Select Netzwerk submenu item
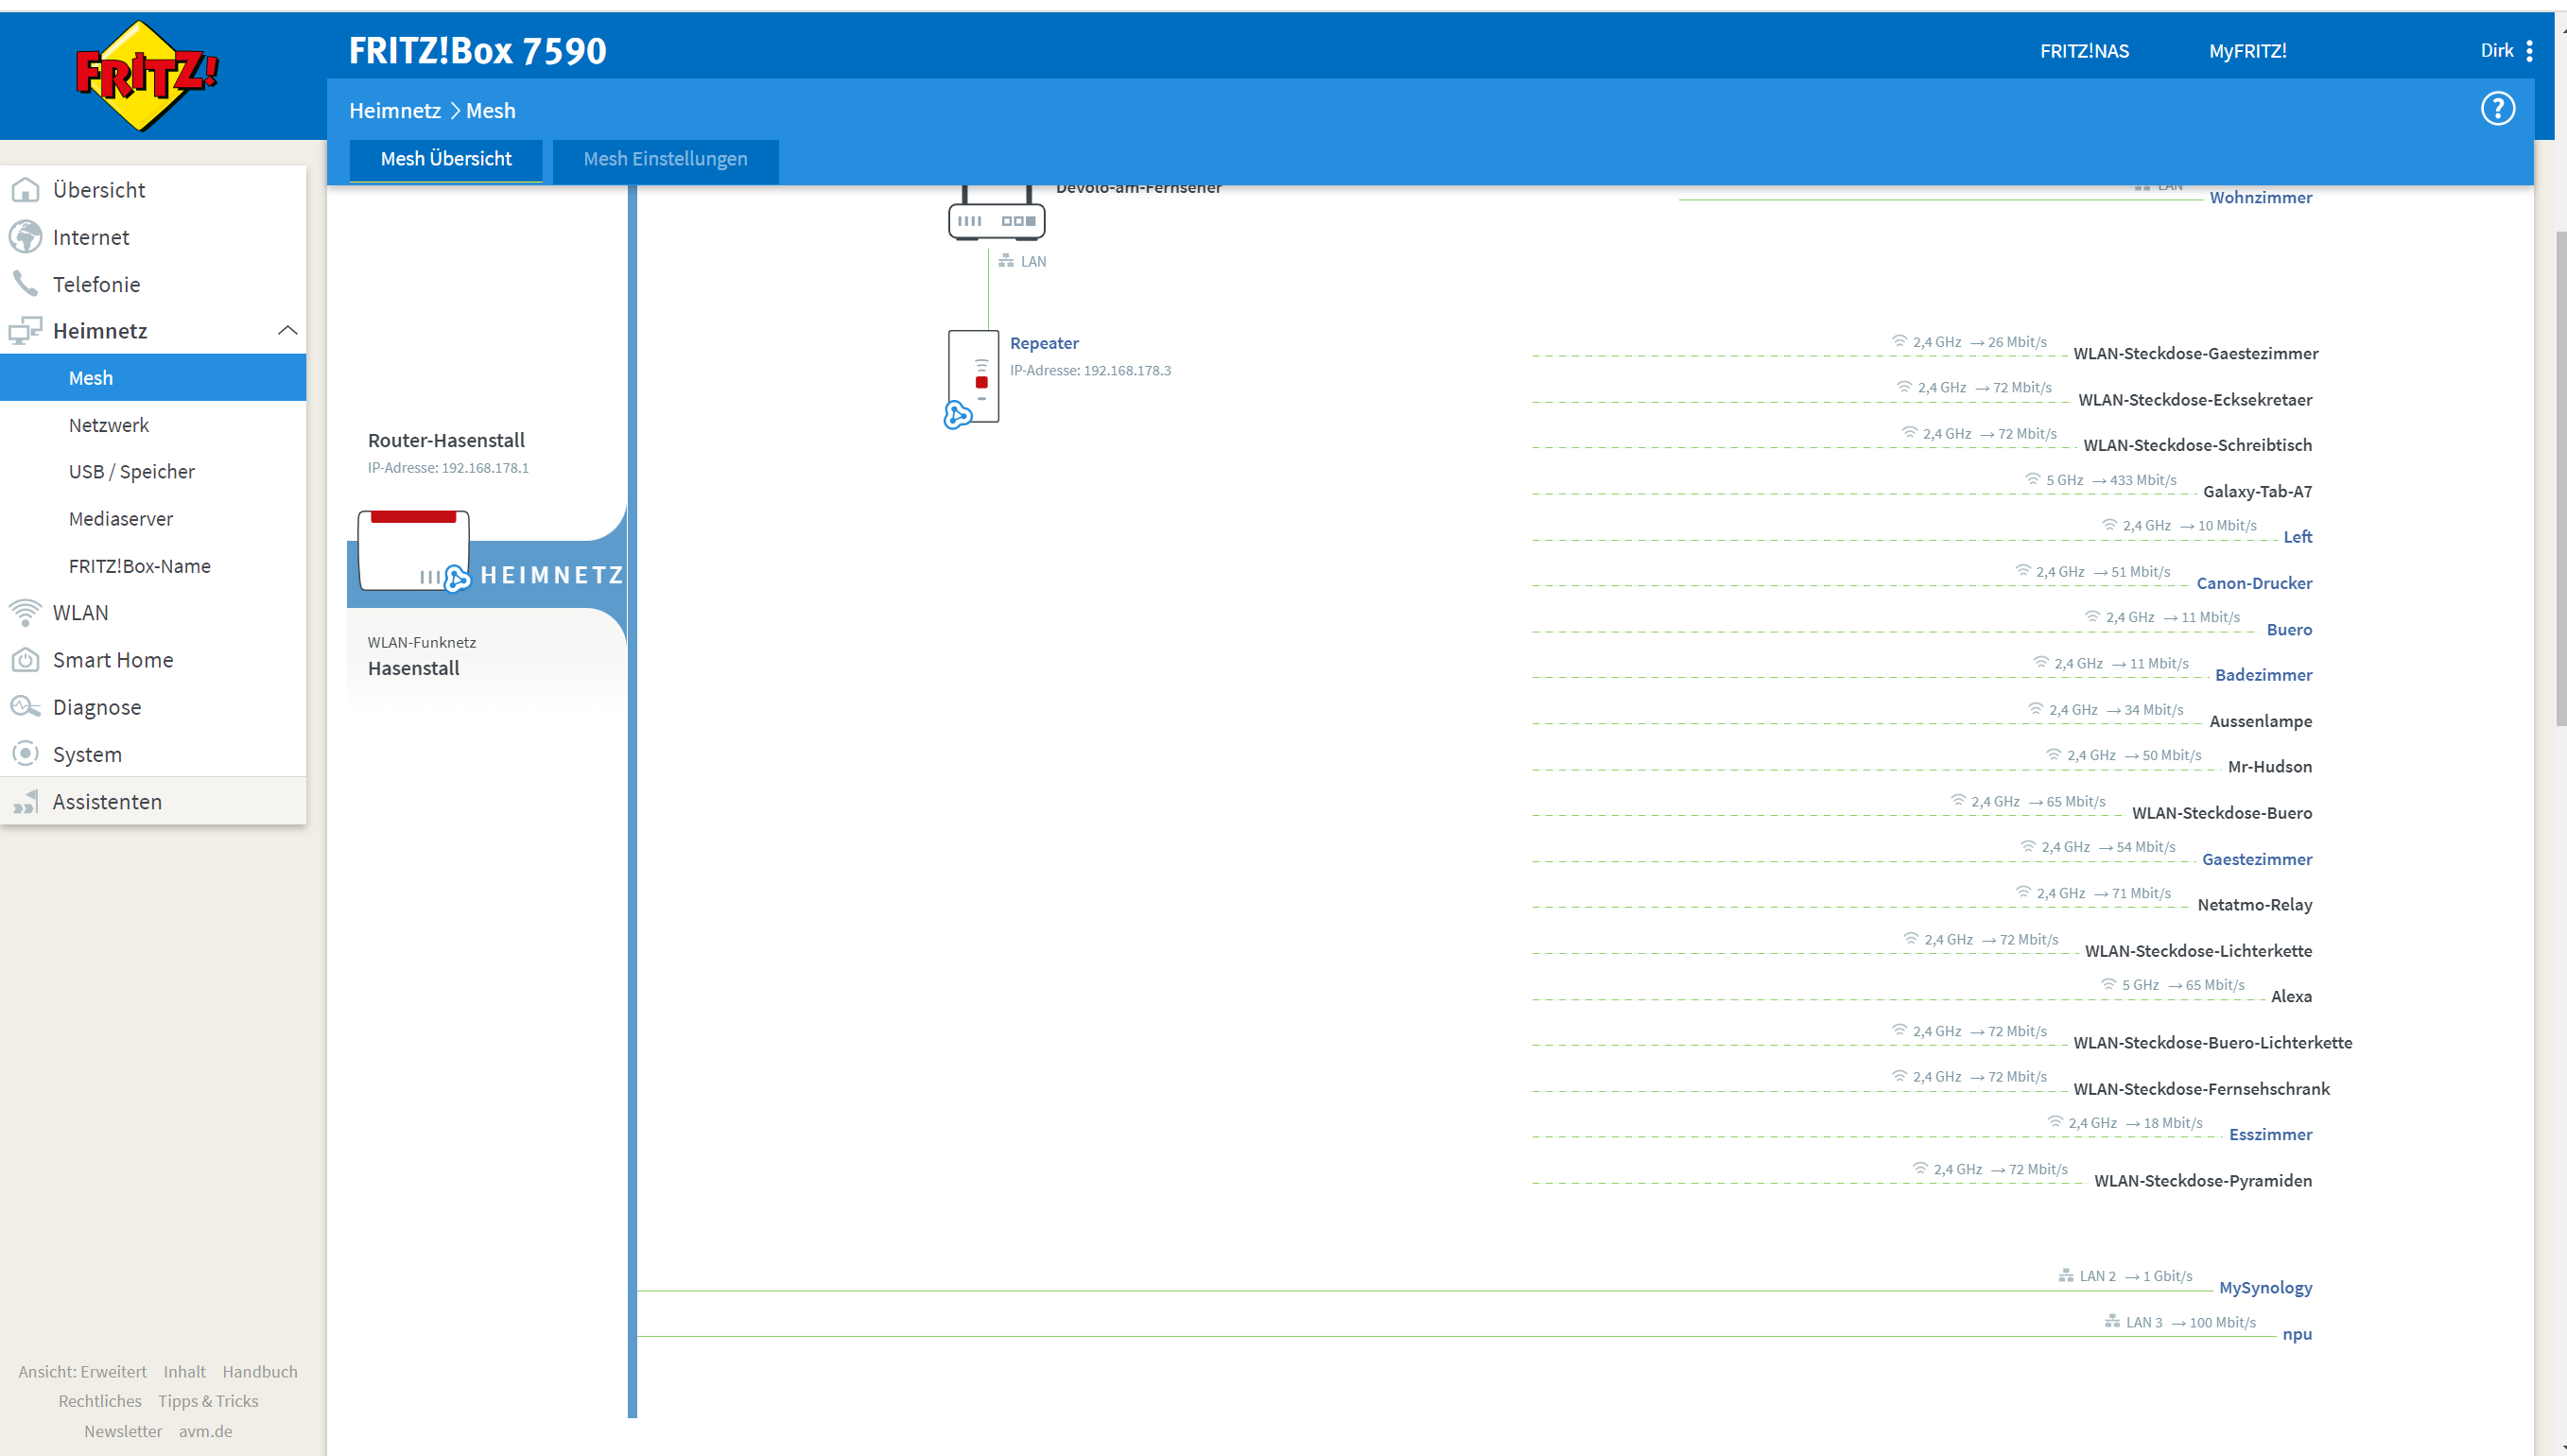This screenshot has height=1456, width=2567. 108,425
